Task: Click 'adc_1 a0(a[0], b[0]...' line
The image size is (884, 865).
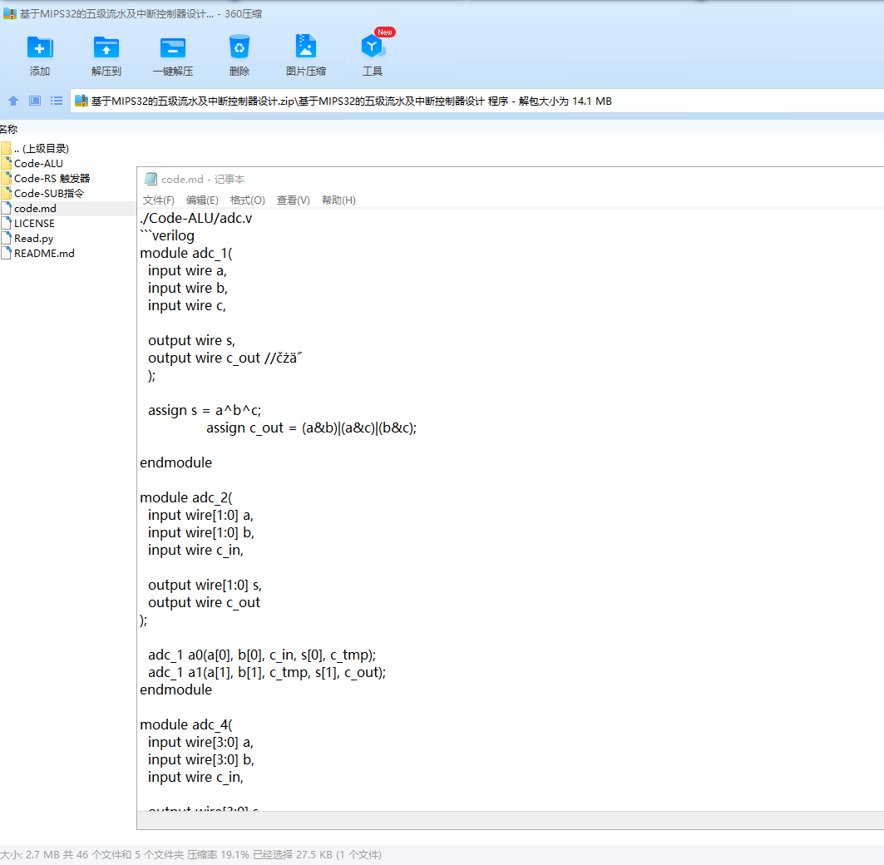Action: (262, 655)
